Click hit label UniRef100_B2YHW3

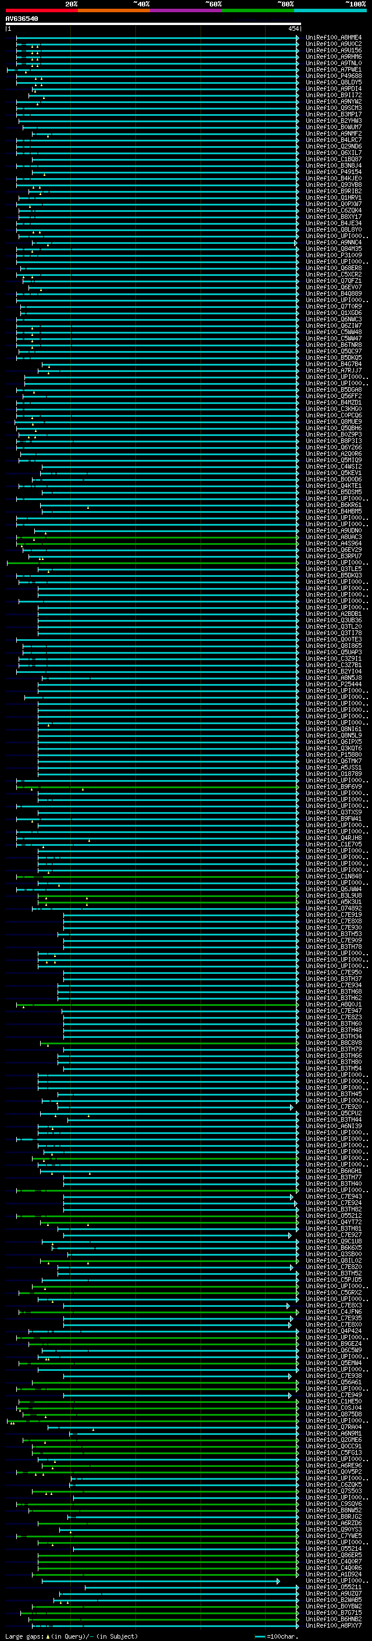coord(334,120)
